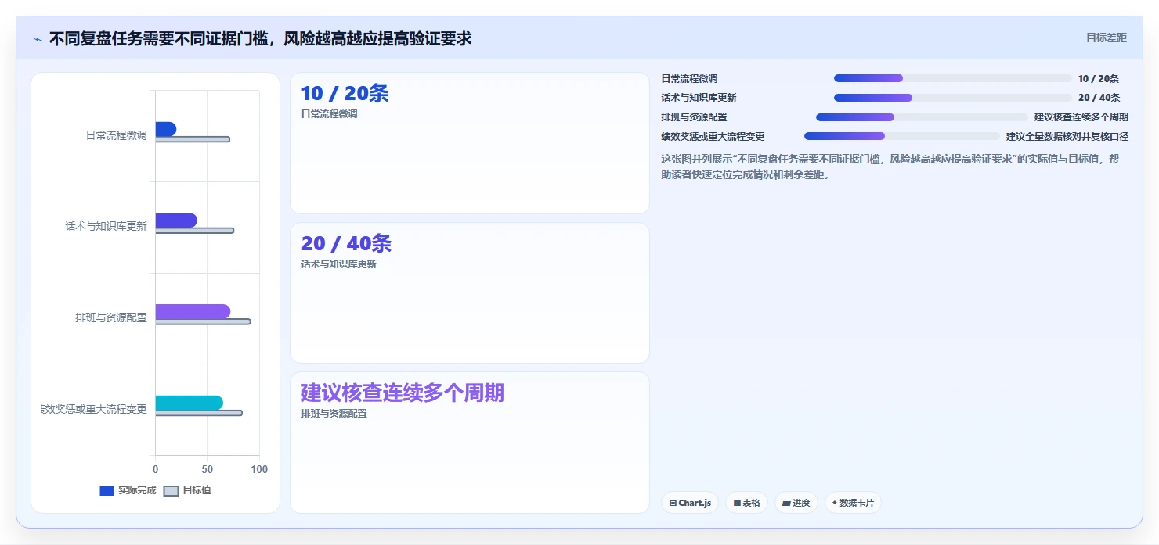Click the gray target bar for 排班与资源配置

[203, 321]
